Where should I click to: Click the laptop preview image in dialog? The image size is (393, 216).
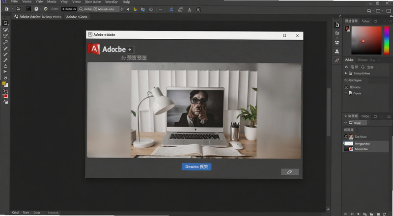[194, 110]
